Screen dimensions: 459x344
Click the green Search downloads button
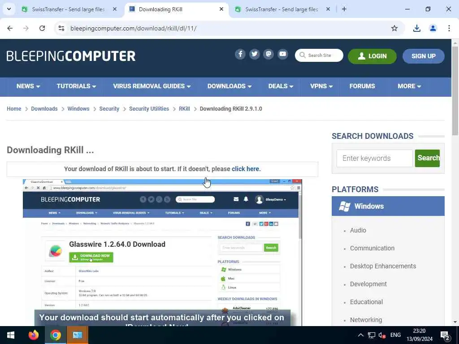click(427, 158)
